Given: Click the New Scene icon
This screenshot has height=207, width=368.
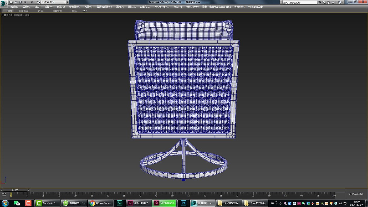Looking at the screenshot, I should point(11,2).
